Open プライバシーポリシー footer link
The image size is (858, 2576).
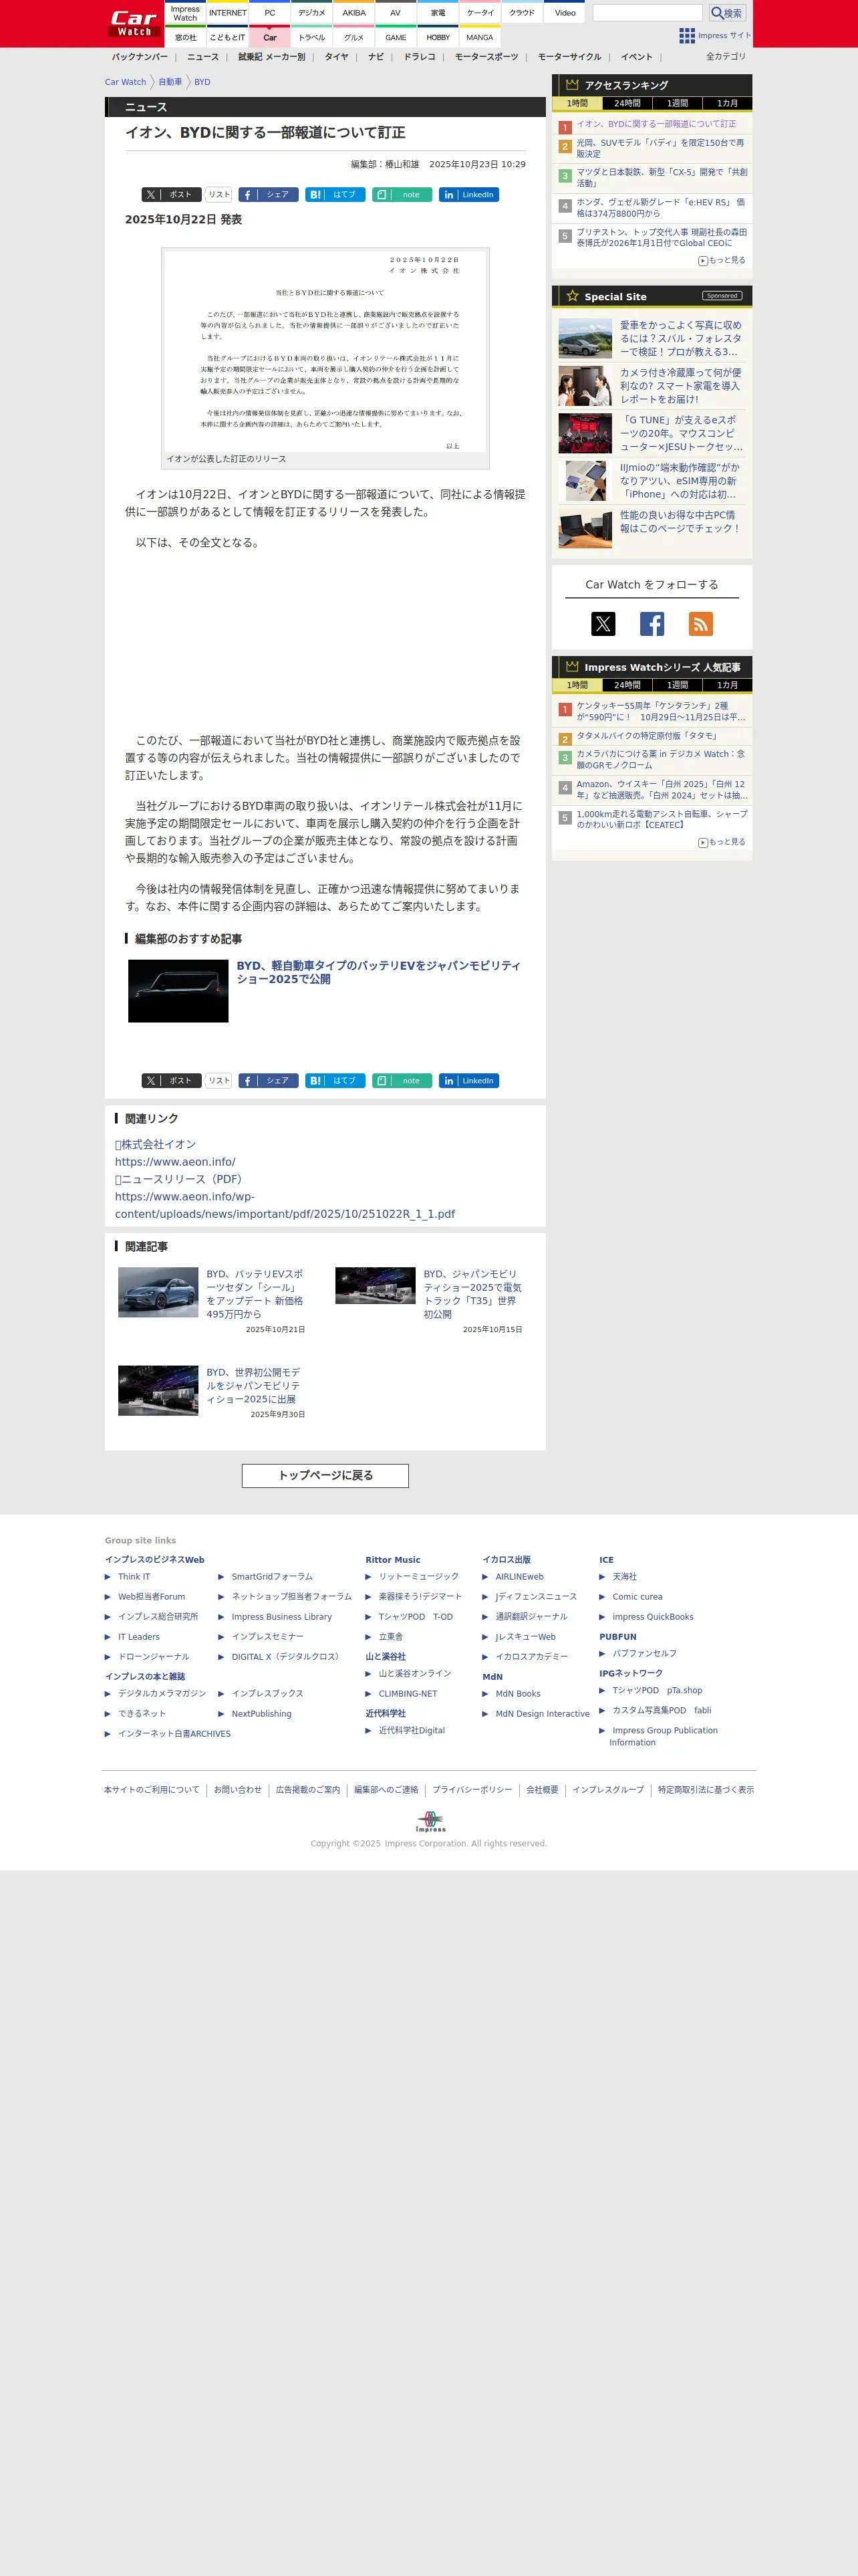pyautogui.click(x=472, y=1789)
